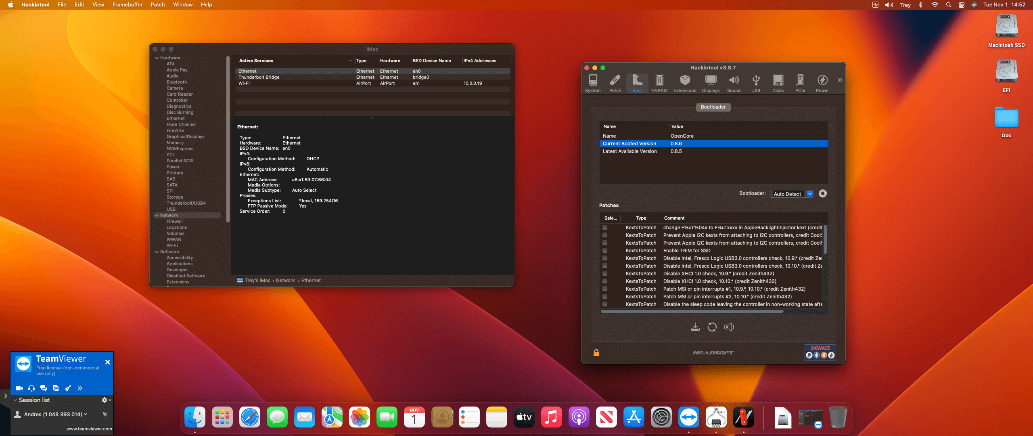The image size is (1033, 436).
Task: Click the whiteboard brush icon in TeamViewer
Action: tap(68, 388)
